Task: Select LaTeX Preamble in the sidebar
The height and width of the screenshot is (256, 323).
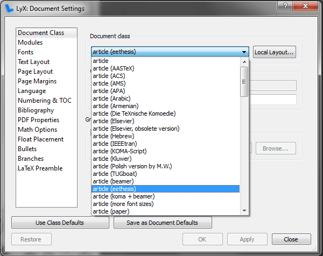Action: [40, 168]
